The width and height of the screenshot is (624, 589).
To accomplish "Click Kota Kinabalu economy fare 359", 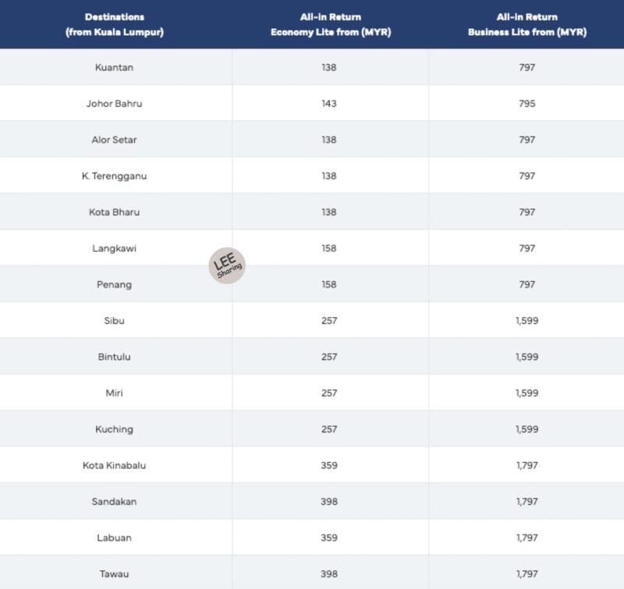I will coord(329,465).
